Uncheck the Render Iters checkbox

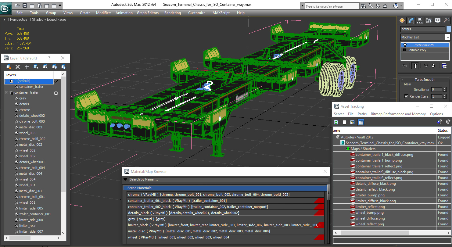tap(406, 96)
